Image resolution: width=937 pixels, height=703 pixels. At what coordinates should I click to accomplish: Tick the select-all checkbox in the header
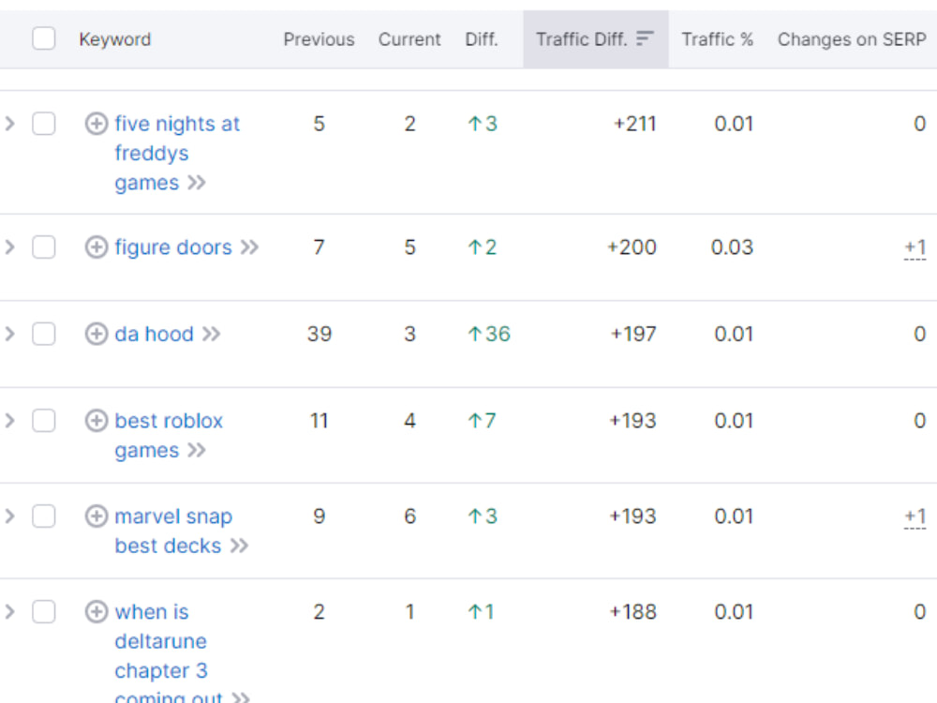(44, 38)
